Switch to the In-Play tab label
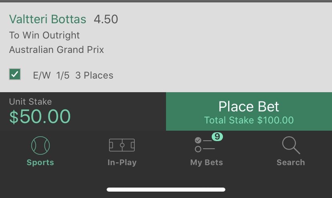Image resolution: width=332 pixels, height=198 pixels. pos(122,162)
